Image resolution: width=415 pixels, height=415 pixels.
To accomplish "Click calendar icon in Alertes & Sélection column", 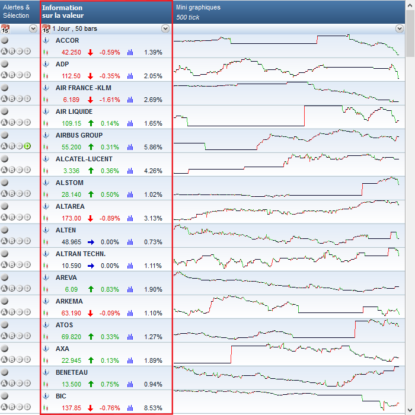I will [x=5, y=29].
